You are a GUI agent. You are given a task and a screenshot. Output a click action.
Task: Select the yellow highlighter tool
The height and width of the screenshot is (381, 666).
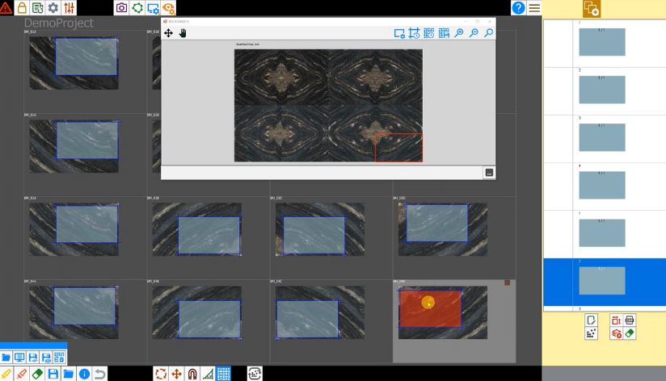[6, 374]
